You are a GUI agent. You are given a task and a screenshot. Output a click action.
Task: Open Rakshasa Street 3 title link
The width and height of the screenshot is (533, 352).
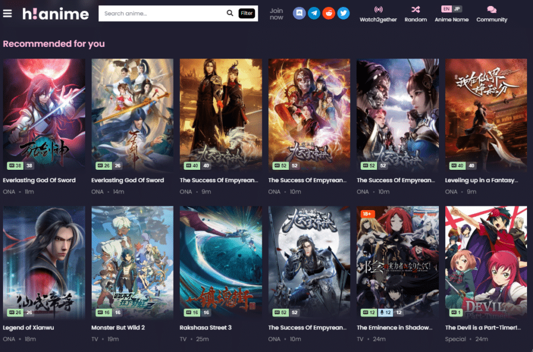pyautogui.click(x=206, y=328)
